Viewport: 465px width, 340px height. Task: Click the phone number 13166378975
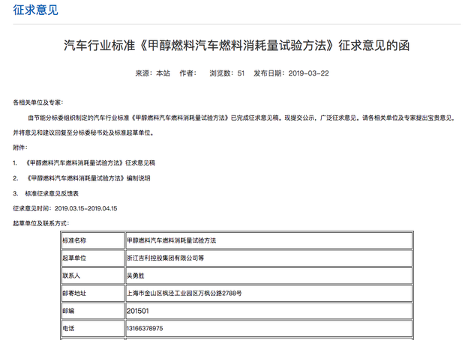pyautogui.click(x=146, y=327)
